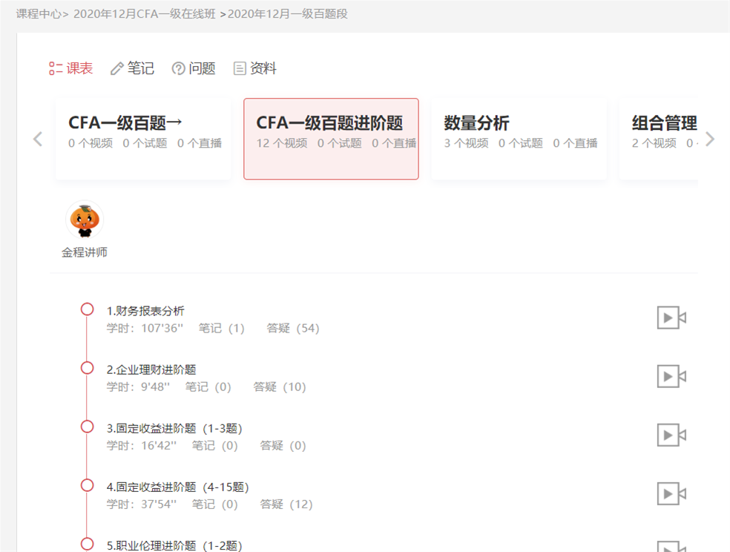Image resolution: width=730 pixels, height=552 pixels.
Task: Click 课程中心 breadcrumb link
Action: (x=39, y=14)
